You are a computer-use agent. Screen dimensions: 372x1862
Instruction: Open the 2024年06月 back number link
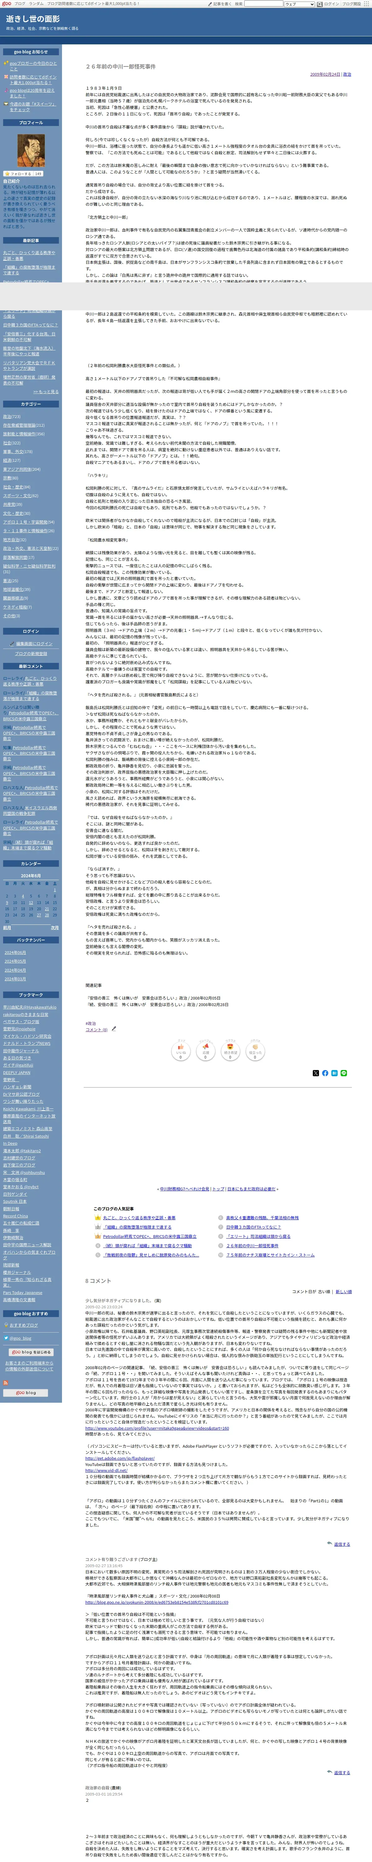click(x=15, y=953)
